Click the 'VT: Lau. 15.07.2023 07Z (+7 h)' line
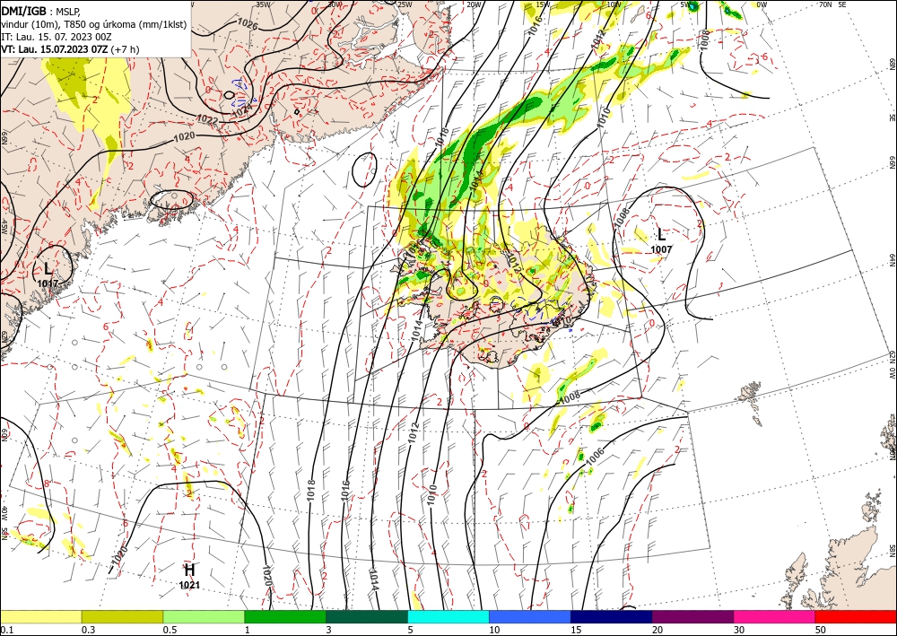Image resolution: width=897 pixels, height=636 pixels. (70, 49)
